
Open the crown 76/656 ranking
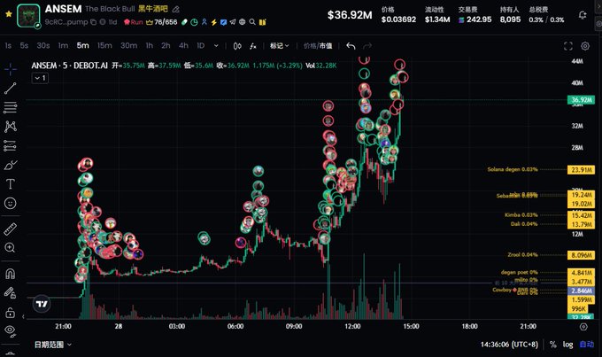click(162, 22)
